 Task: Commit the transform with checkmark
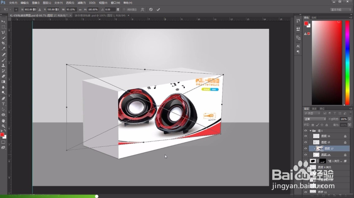click(158, 10)
